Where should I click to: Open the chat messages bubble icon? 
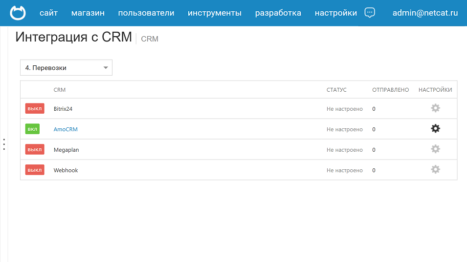(370, 13)
